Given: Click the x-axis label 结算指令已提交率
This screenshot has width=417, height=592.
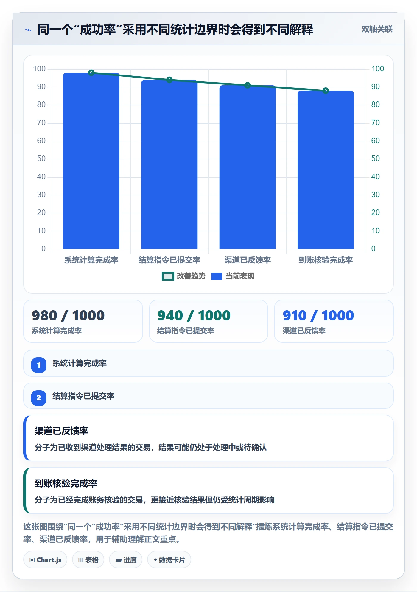Looking at the screenshot, I should (169, 260).
